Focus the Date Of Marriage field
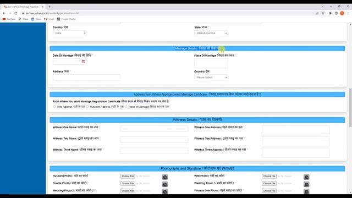Image resolution: width=352 pixels, height=198 pixels. pyautogui.click(x=67, y=62)
